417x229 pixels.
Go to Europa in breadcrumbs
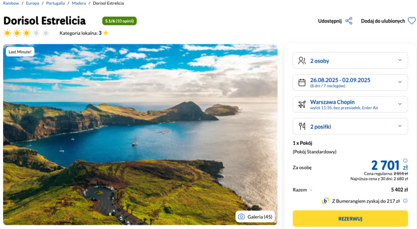(x=32, y=3)
